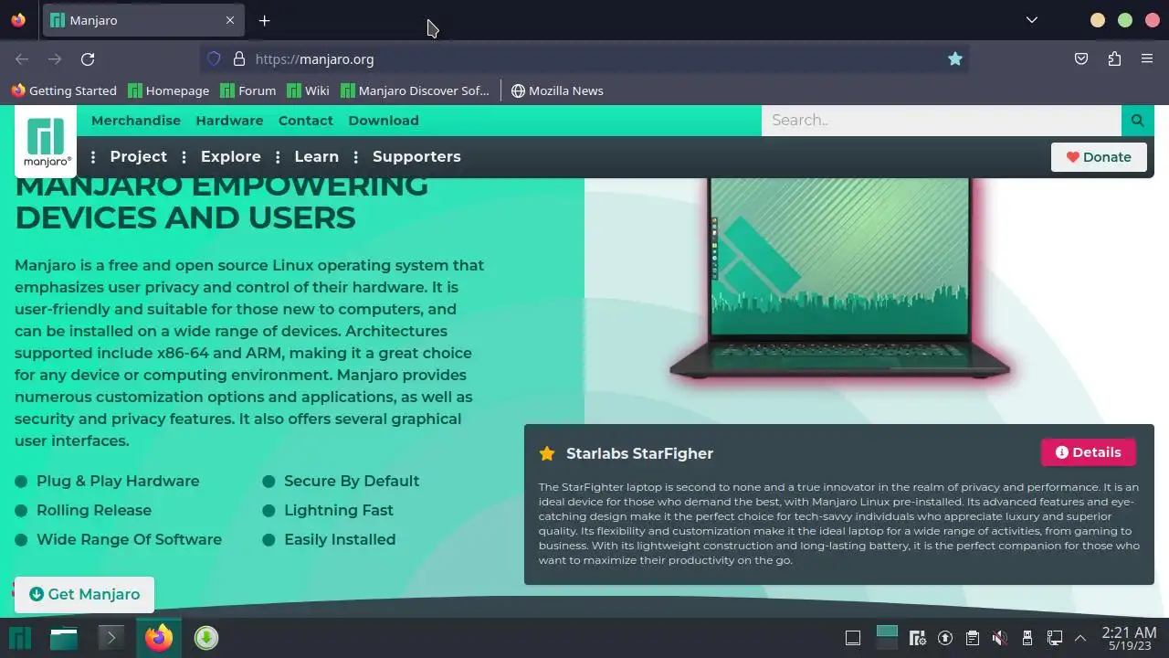This screenshot has height=658, width=1169.
Task: Switch to Firefox in taskbar
Action: 159,638
